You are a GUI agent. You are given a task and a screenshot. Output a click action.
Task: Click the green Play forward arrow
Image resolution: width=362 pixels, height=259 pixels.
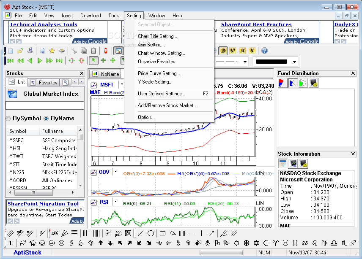click(40, 61)
